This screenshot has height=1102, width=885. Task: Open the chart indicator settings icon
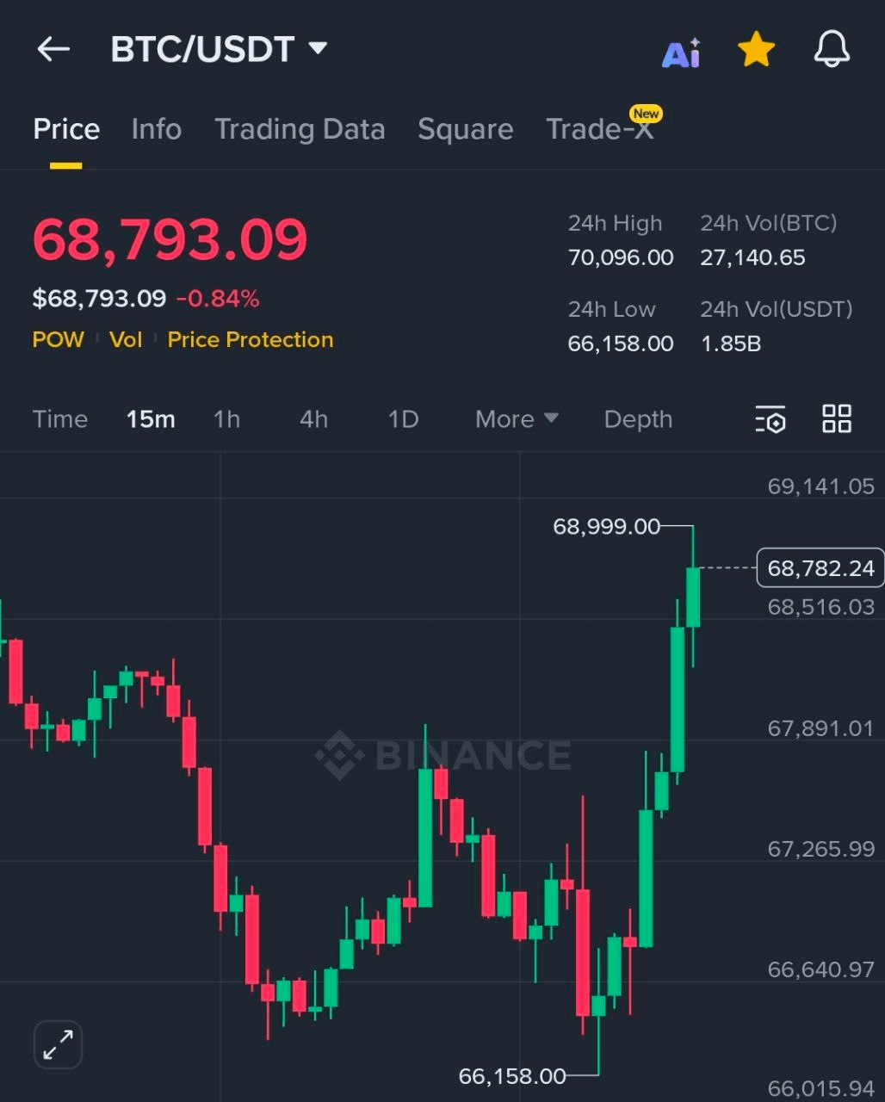click(771, 419)
